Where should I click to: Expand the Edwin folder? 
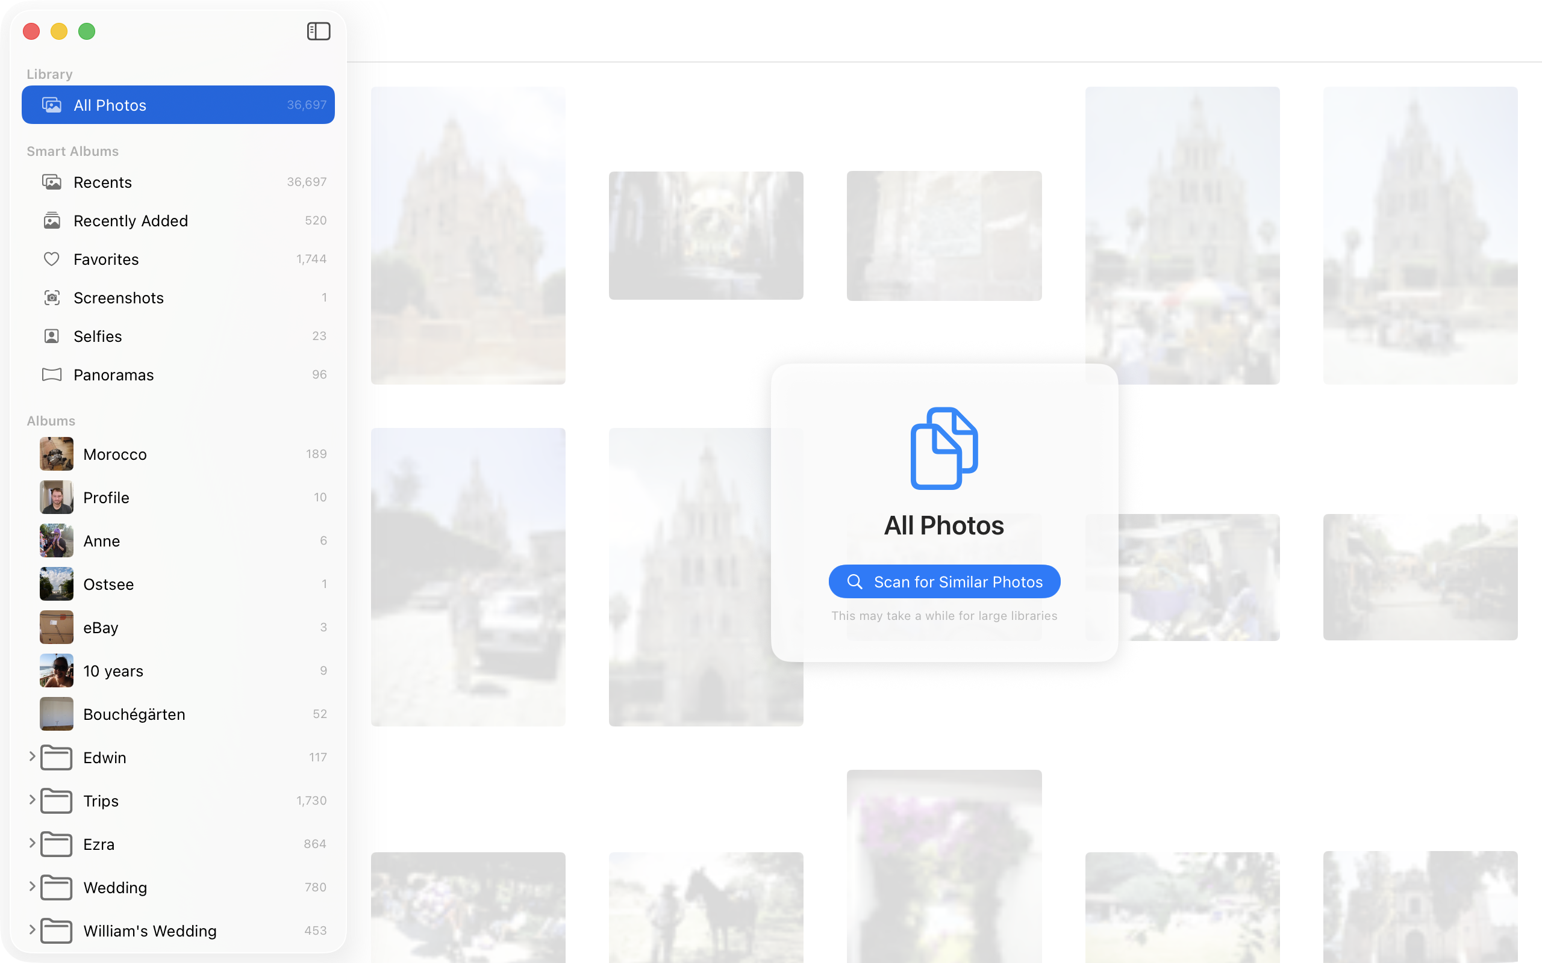point(31,757)
